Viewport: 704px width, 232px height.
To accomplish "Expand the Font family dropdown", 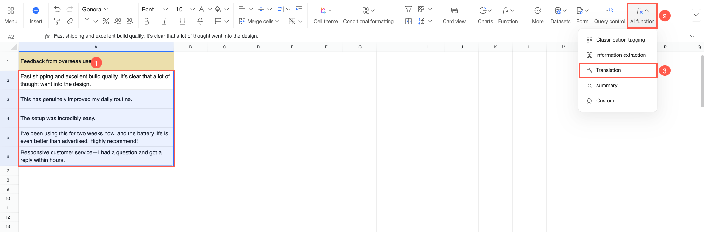I will click(x=155, y=9).
